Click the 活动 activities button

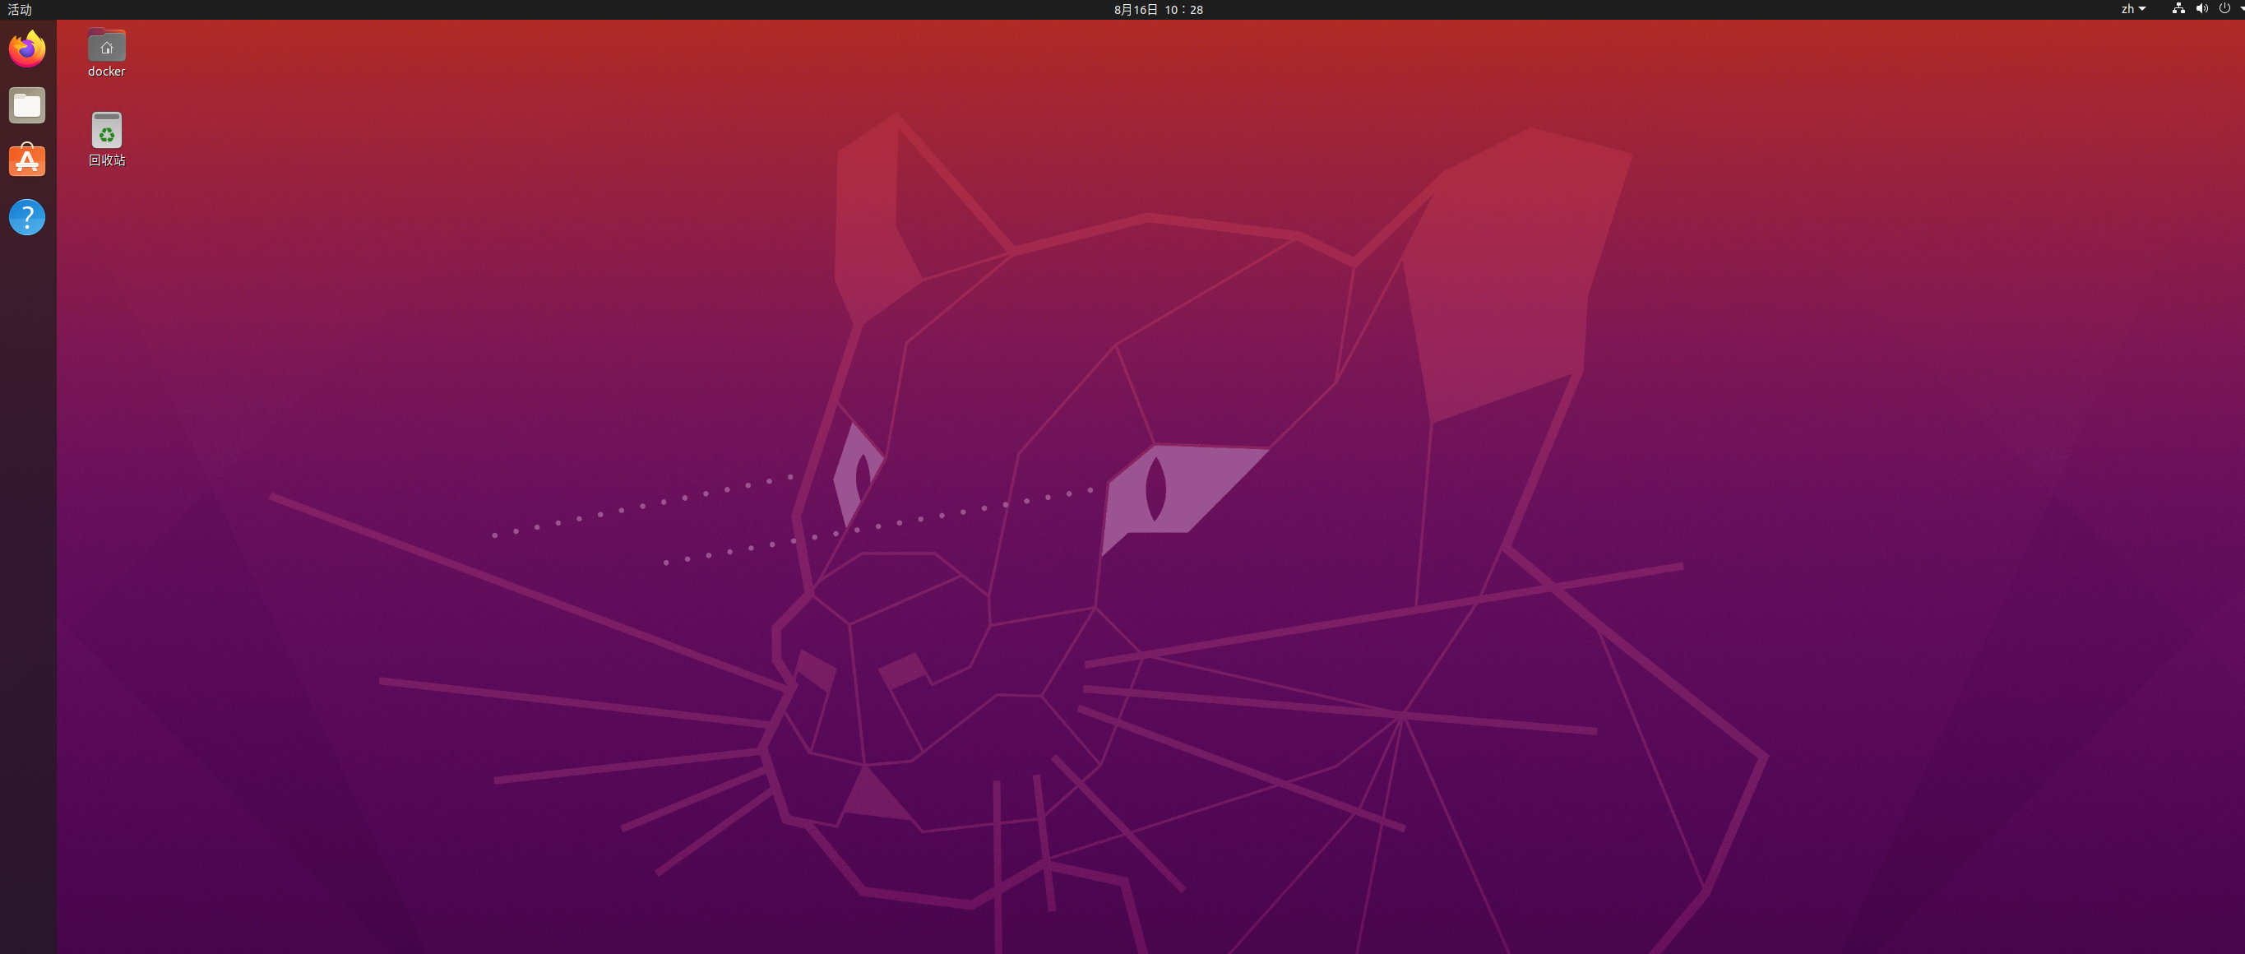tap(19, 10)
